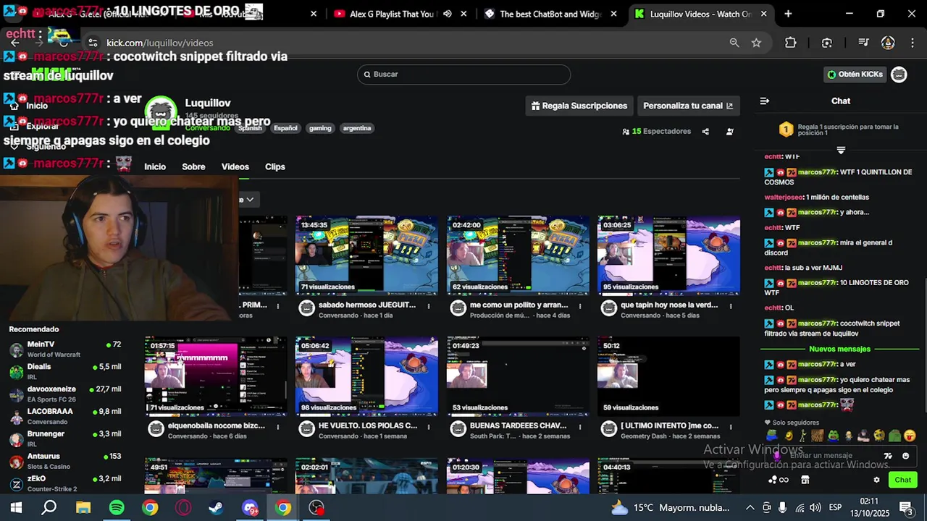The image size is (927, 521).
Task: Open the notification center icon
Action: pyautogui.click(x=906, y=508)
